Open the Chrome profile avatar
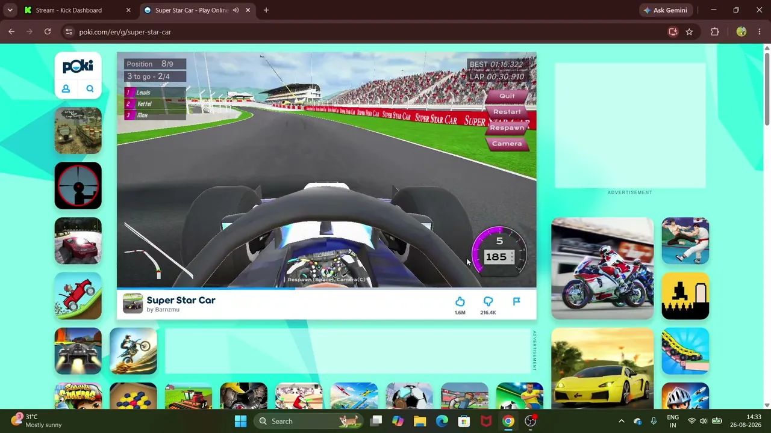771x433 pixels. [741, 32]
